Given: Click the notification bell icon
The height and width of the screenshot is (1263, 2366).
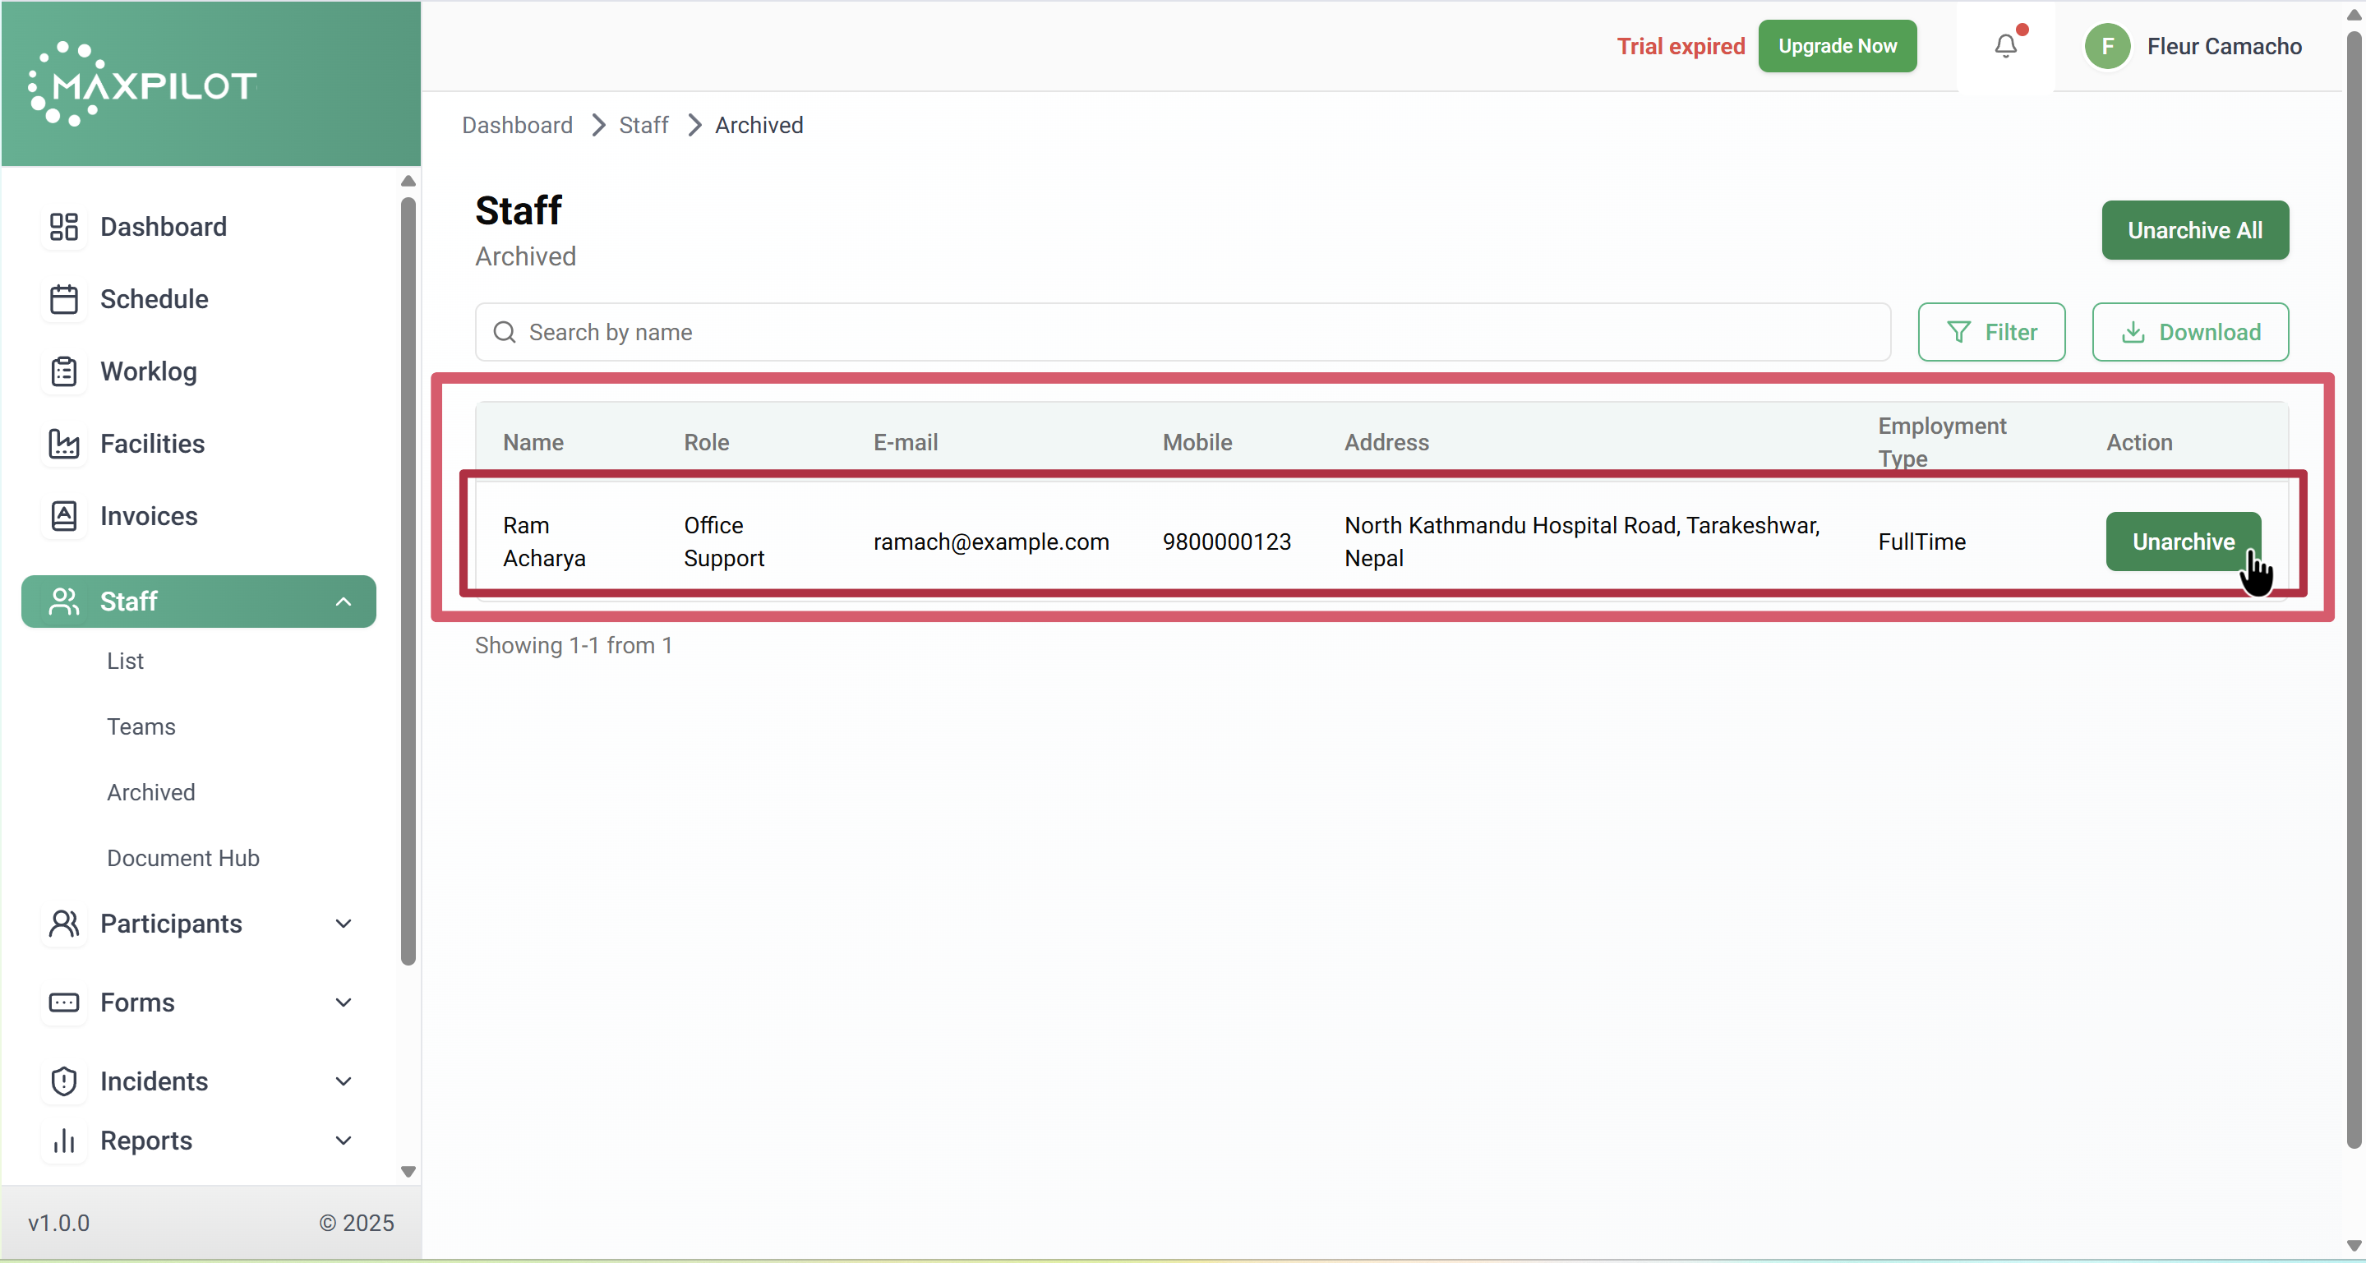Looking at the screenshot, I should click(2005, 46).
